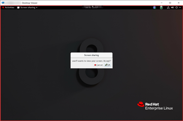Cancel the screen sharing request
183x121 pixels.
[x=98, y=65]
